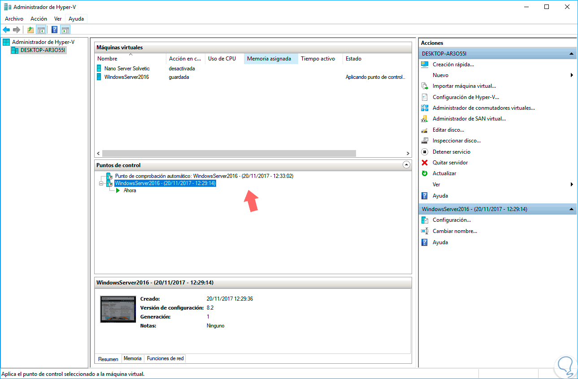Click the Nano Server Solvetic VM icon
578x379 pixels.
pyautogui.click(x=99, y=69)
